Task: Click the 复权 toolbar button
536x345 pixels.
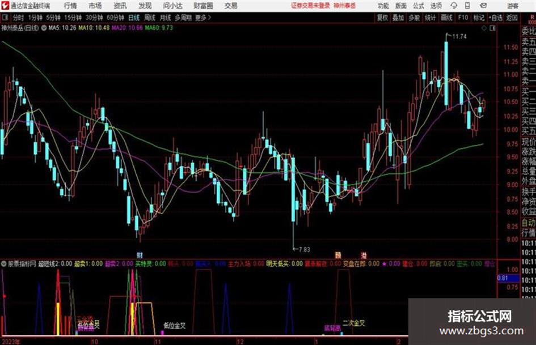Action: (x=382, y=18)
